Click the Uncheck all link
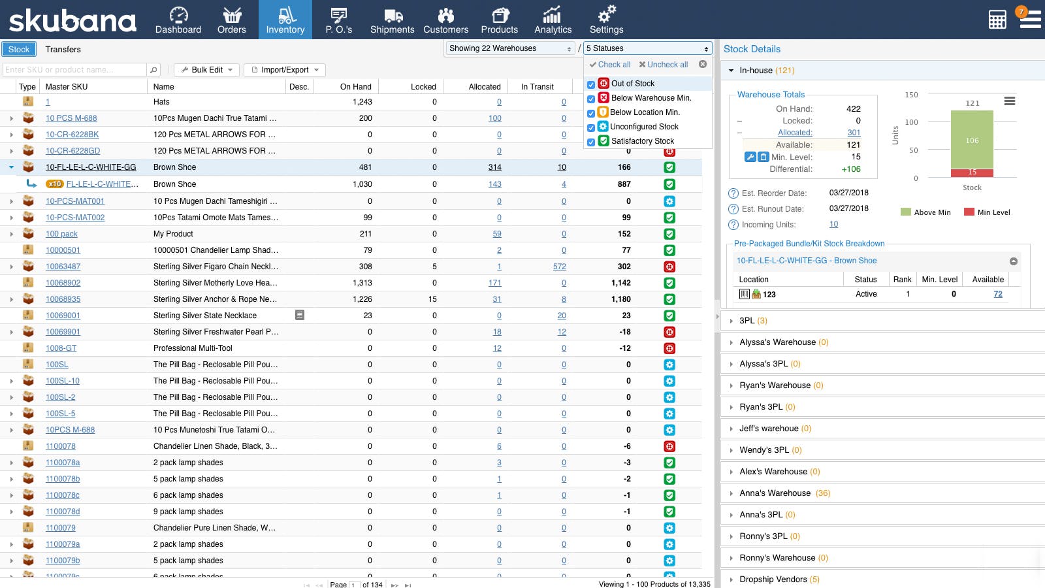Image resolution: width=1045 pixels, height=588 pixels. tap(664, 65)
